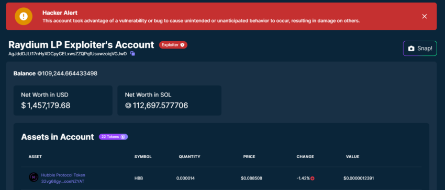Click the HBB symbol cell
Screen dimensions: 445x190
tap(139, 179)
